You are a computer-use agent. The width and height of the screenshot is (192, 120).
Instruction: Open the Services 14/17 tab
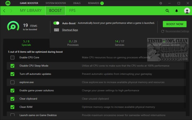click(x=119, y=43)
